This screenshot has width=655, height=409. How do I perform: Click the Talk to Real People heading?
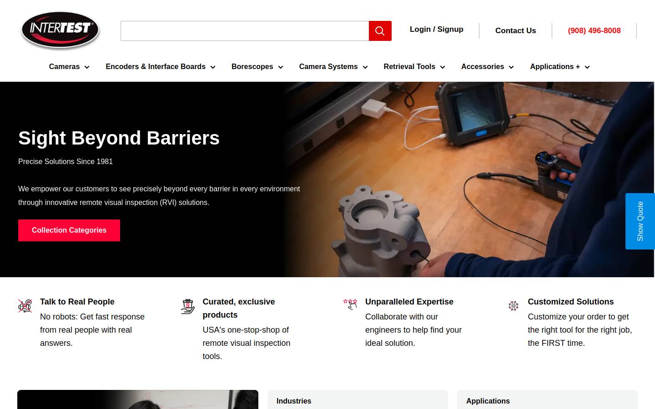(77, 302)
